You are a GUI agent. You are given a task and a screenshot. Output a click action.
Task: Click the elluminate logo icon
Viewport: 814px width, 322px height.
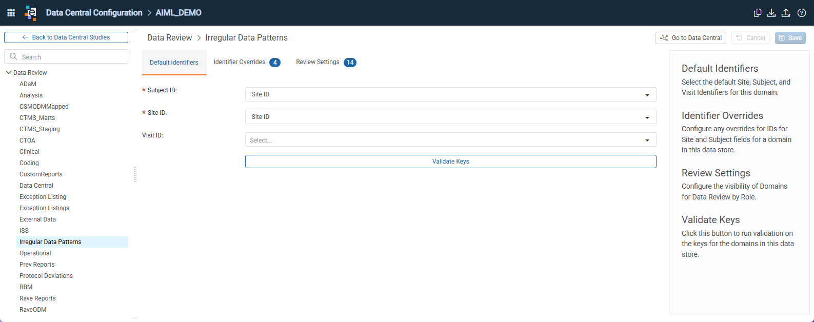click(31, 13)
